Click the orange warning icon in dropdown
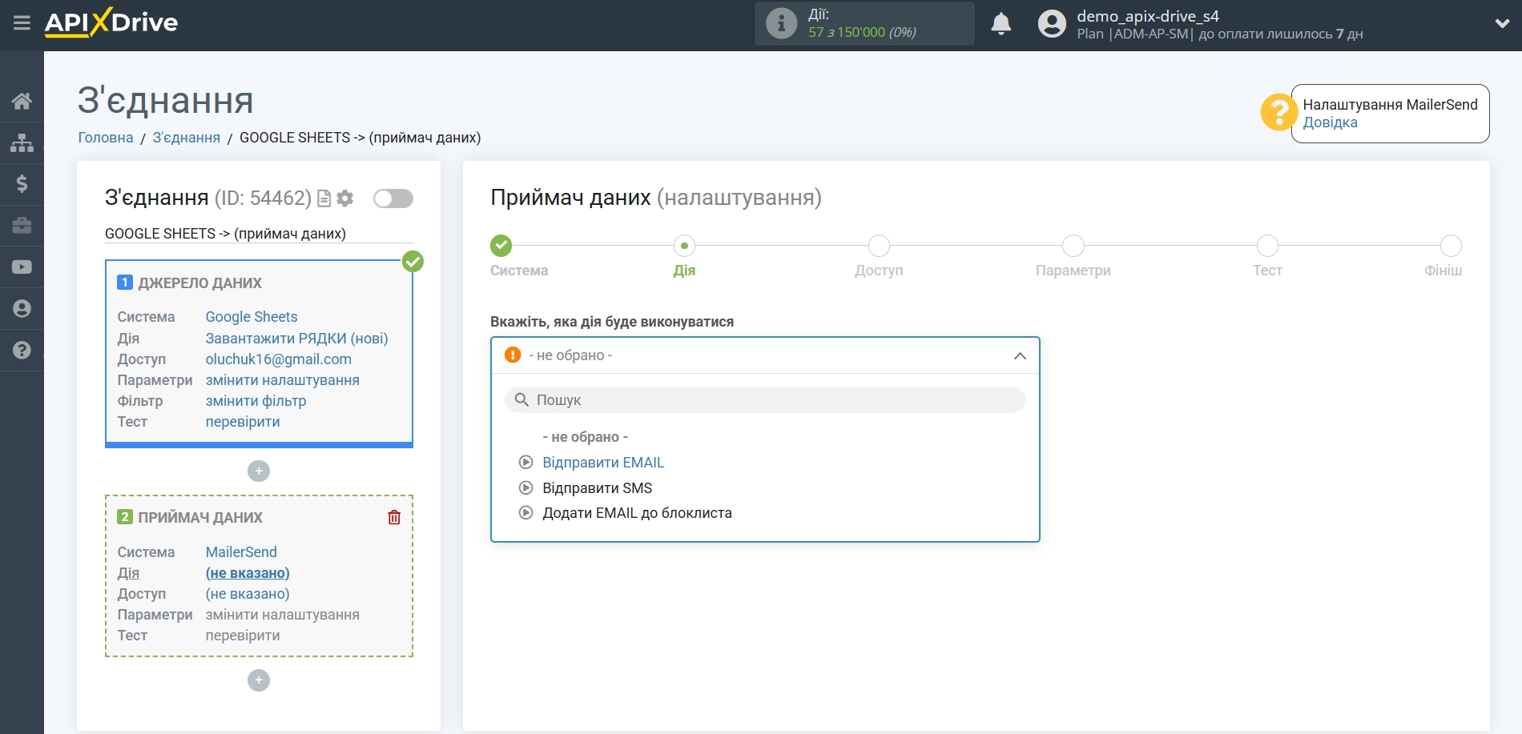 point(513,355)
